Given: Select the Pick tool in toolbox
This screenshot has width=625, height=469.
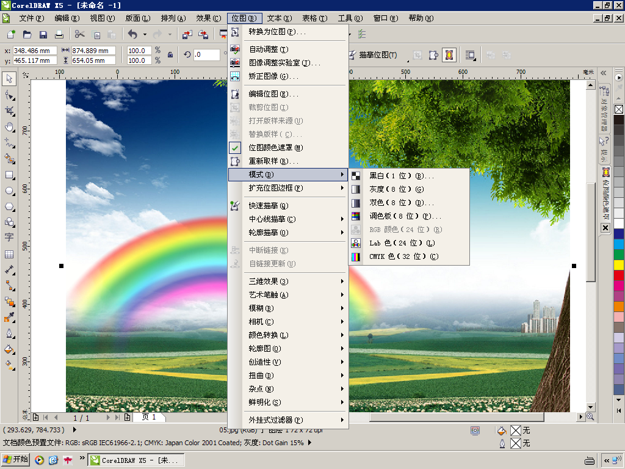Looking at the screenshot, I should [9, 79].
